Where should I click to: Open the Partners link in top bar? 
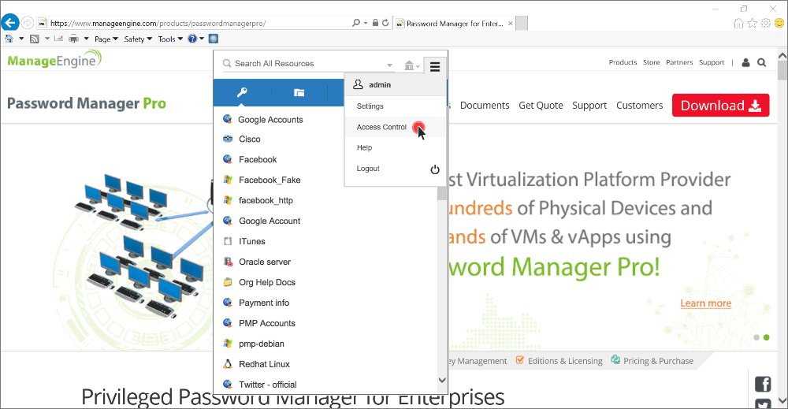(x=679, y=62)
